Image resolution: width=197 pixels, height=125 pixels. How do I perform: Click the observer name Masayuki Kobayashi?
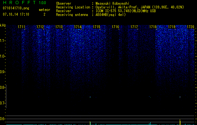pos(112,3)
